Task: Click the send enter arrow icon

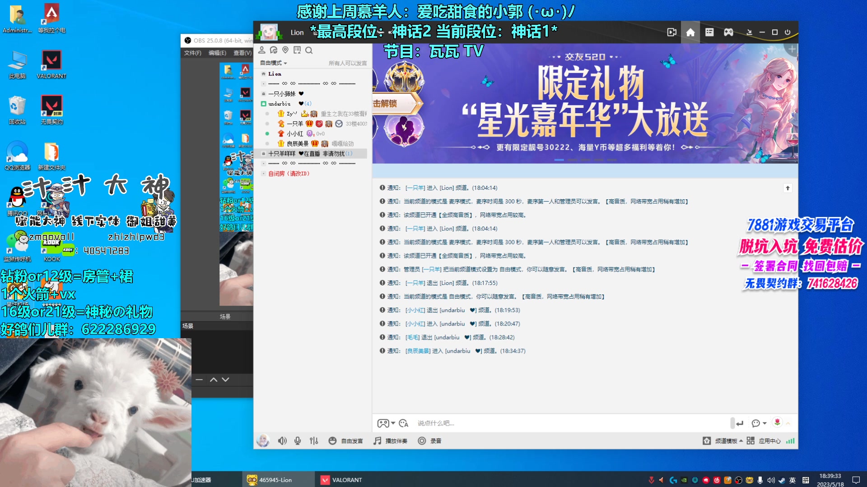Action: point(739,423)
